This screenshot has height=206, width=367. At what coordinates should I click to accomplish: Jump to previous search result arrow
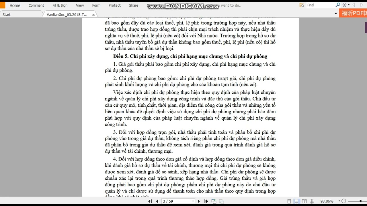click(x=354, y=5)
